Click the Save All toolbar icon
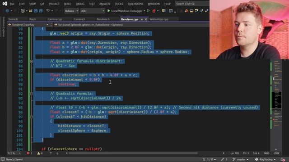The width and height of the screenshot is (289, 162). click(41, 11)
